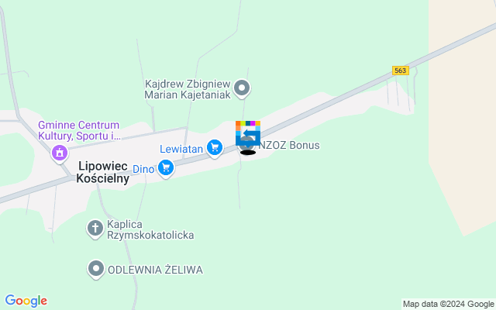This screenshot has height=310, width=496.
Task: Click the Lipowiec Kościelny village label
Action: point(103,172)
